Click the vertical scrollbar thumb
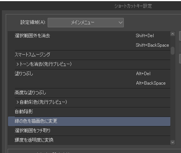Image resolution: width=181 pixels, height=153 pixels. tap(173, 51)
